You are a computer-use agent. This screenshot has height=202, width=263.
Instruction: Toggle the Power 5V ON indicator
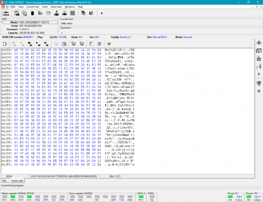click(230, 197)
